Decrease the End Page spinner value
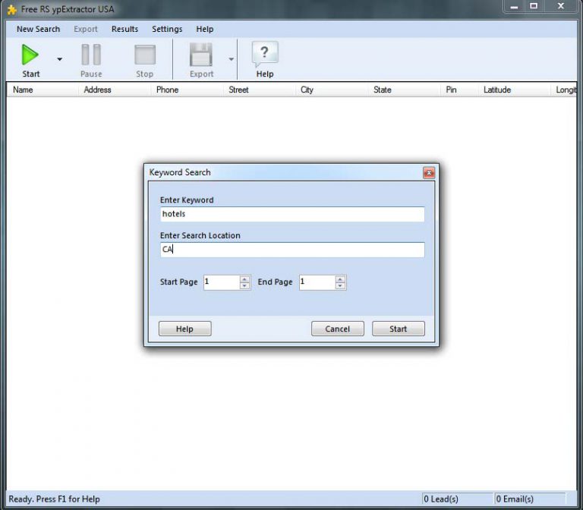The height and width of the screenshot is (510, 583). pos(340,286)
